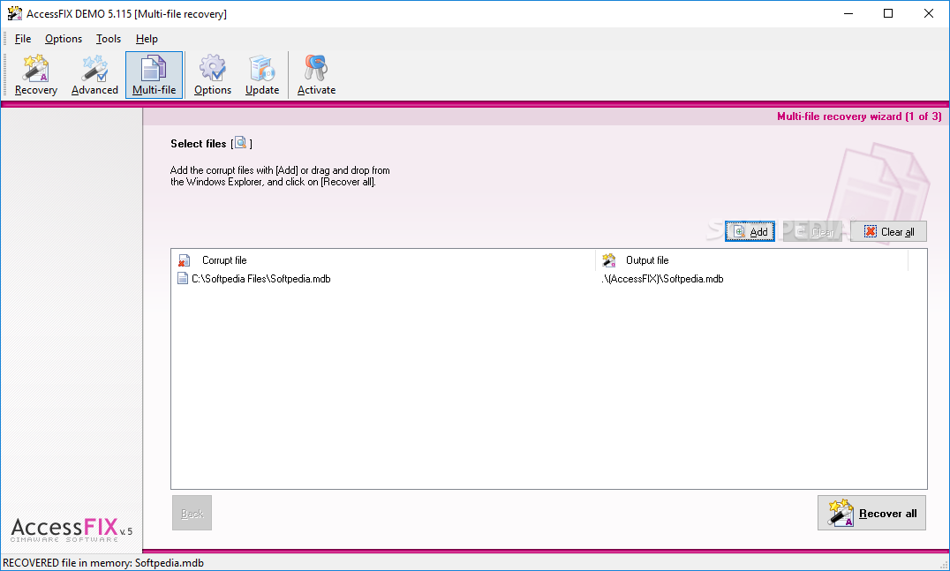This screenshot has width=950, height=571.
Task: Close the AccessFIX window
Action: click(928, 13)
